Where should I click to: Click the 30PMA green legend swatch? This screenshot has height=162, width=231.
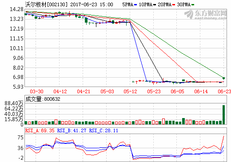coord(193,5)
